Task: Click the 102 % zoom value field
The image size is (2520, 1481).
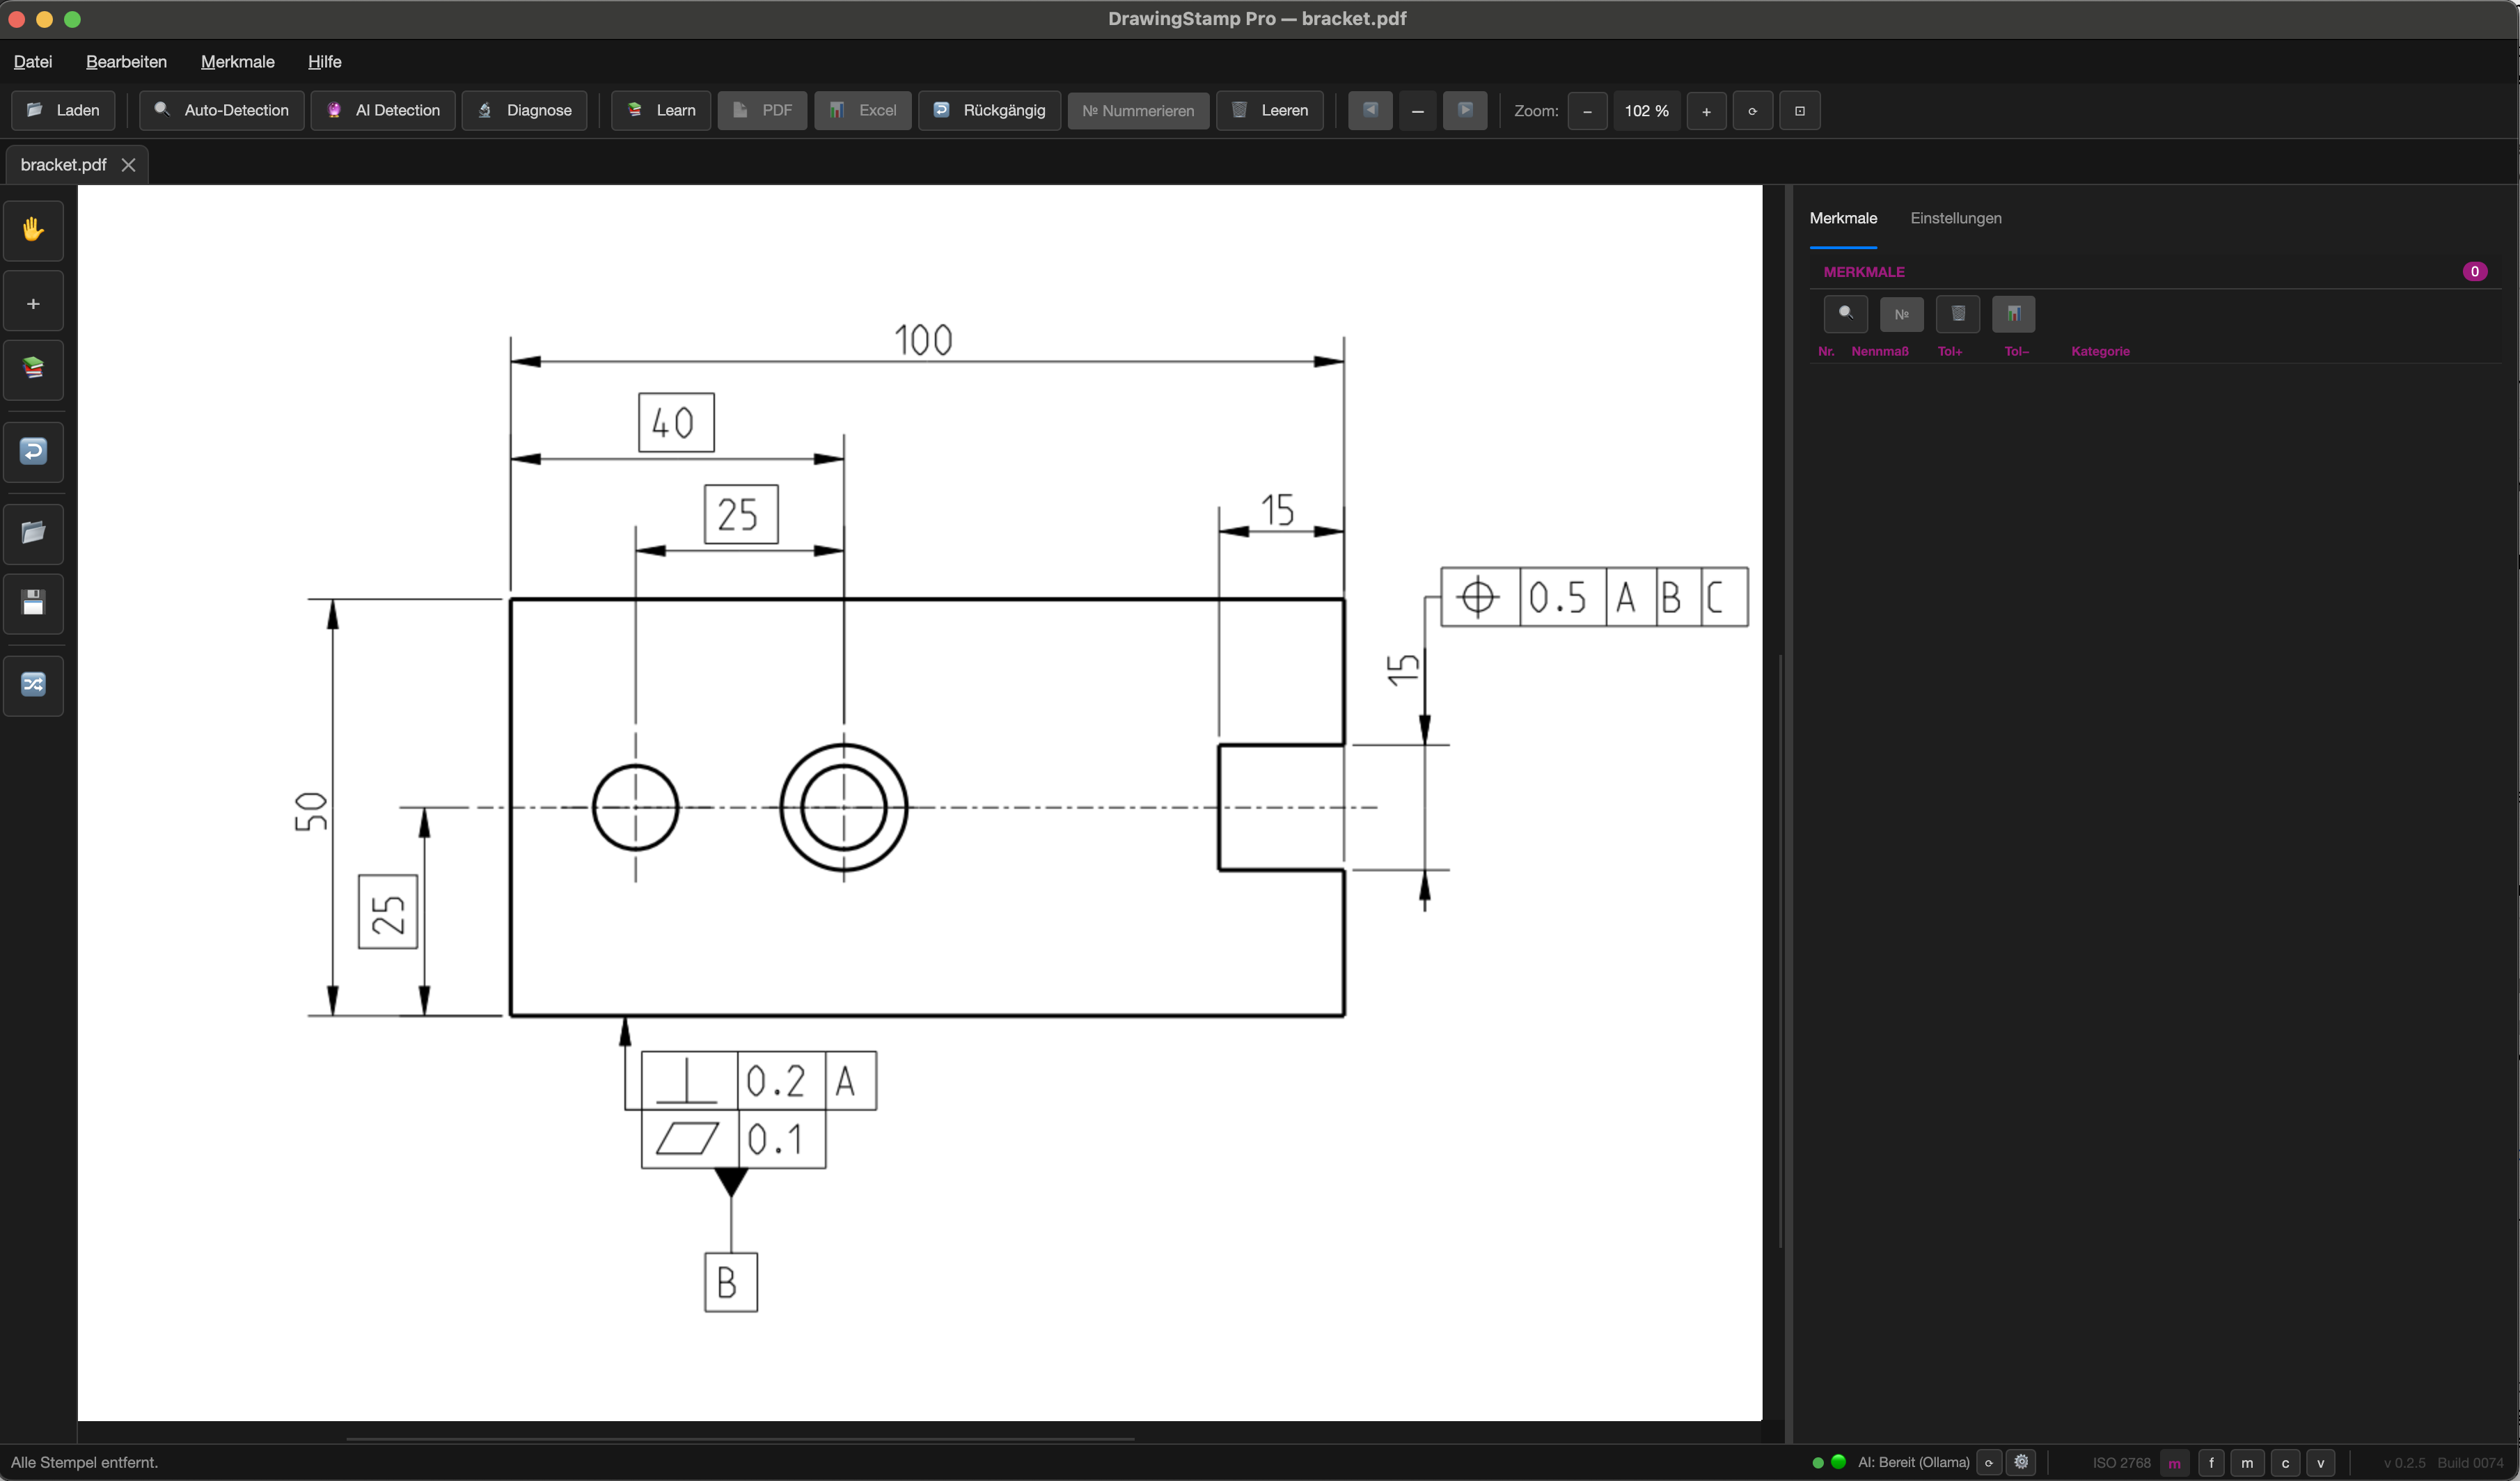Action: pyautogui.click(x=1647, y=111)
